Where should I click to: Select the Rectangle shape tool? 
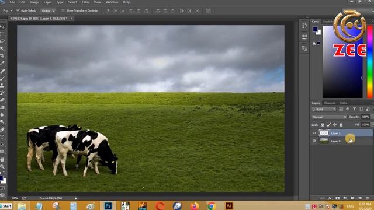2,152
